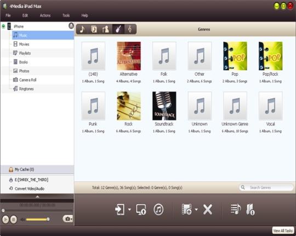This screenshot has width=296, height=236.
Task: Click the music info icon
Action: pos(251,209)
